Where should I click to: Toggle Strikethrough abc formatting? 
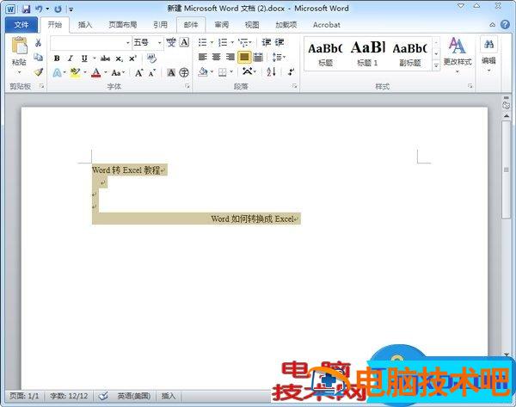click(x=105, y=59)
